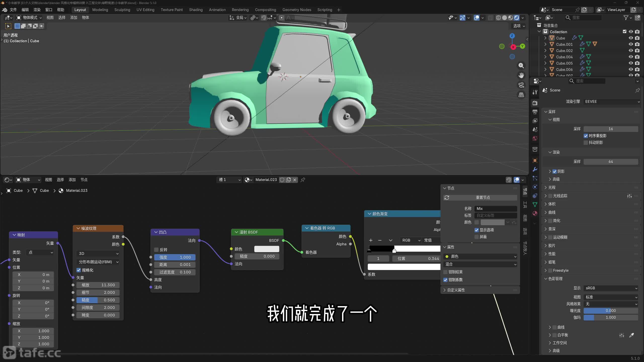644x362 pixels.
Task: Open the 文件 menu
Action: click(x=13, y=10)
